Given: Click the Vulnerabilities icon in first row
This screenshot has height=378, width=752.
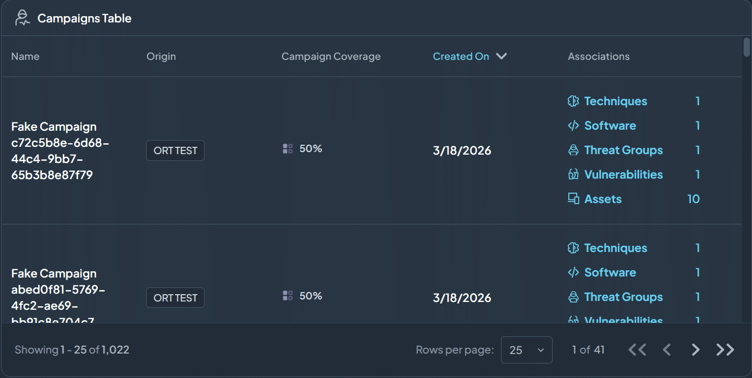Looking at the screenshot, I should click(x=573, y=174).
